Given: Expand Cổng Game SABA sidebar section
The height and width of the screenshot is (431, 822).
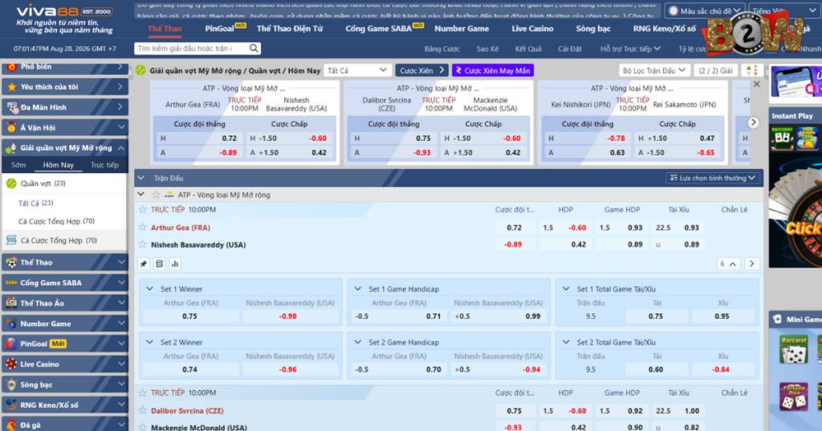Looking at the screenshot, I should 65,283.
